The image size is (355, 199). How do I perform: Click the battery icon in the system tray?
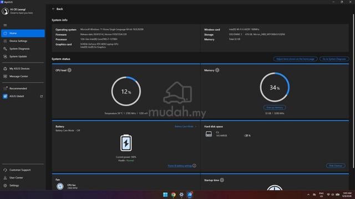click(338, 195)
